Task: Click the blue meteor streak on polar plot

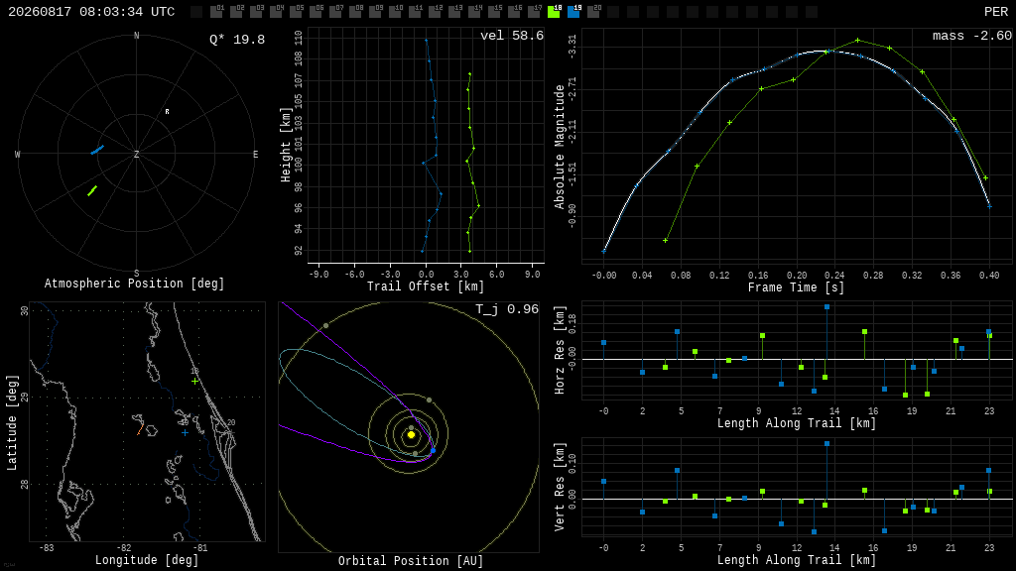Action: [x=97, y=151]
